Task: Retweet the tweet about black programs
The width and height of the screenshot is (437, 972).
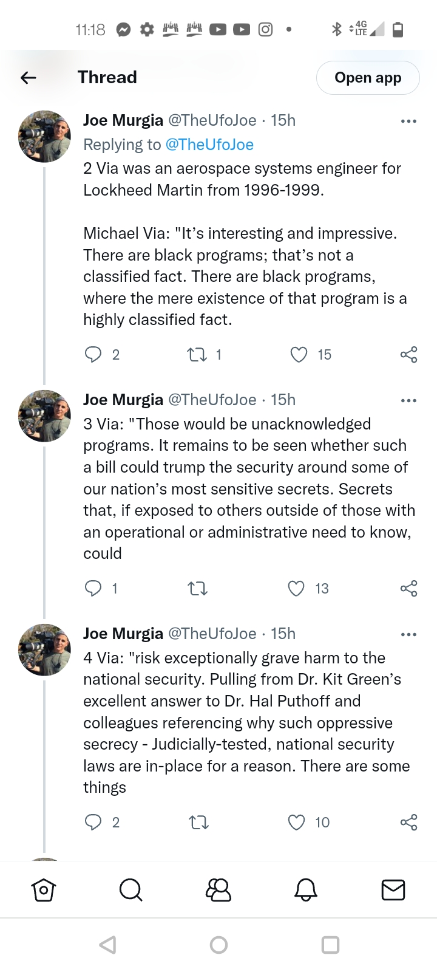Action: [x=197, y=354]
